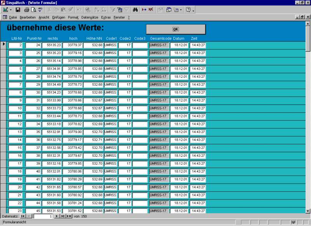This screenshot has width=311, height=226.
Task: Click the Save icon in the toolbar
Action: pos(19,9)
